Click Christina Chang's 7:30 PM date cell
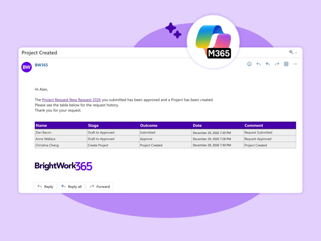This screenshot has width=321, height=241. (x=218, y=145)
